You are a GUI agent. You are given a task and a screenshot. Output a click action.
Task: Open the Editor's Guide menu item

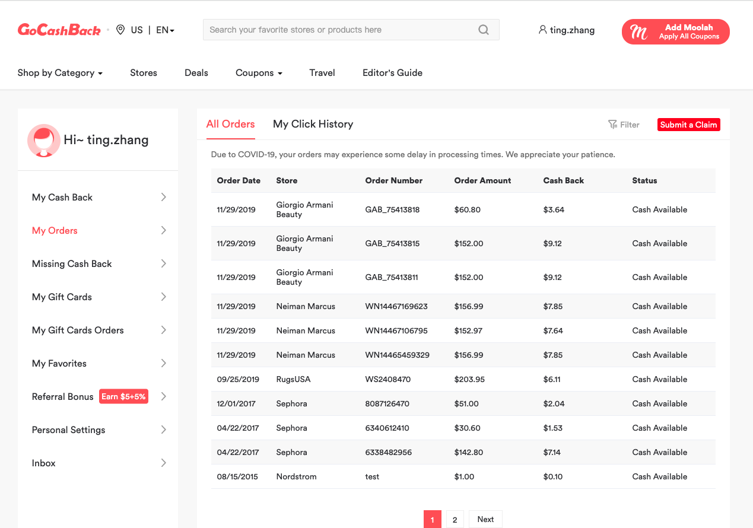pos(393,73)
